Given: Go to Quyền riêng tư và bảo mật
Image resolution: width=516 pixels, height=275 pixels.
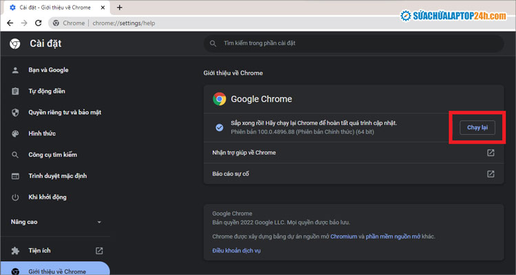Looking at the screenshot, I should pos(65,113).
